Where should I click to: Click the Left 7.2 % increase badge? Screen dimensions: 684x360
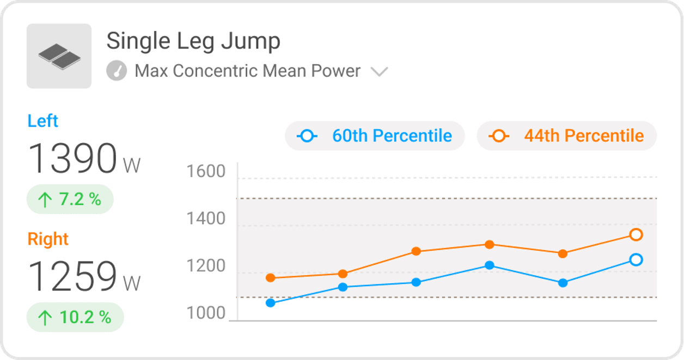[70, 200]
